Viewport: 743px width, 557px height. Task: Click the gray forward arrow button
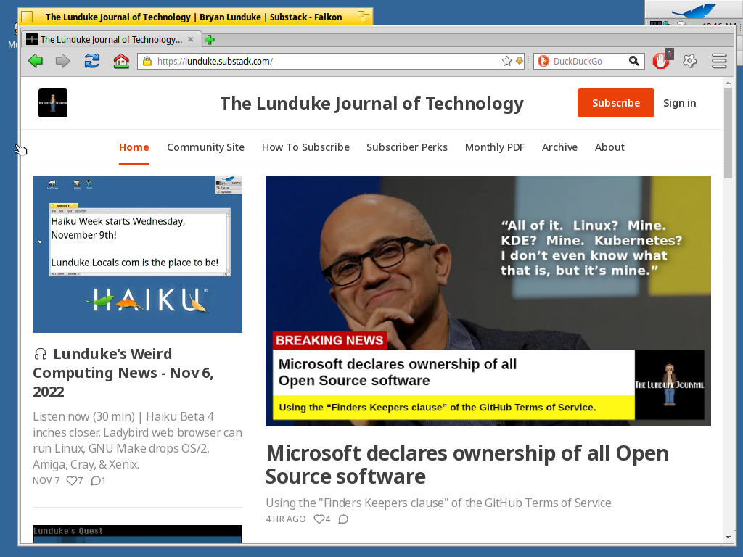[x=62, y=61]
